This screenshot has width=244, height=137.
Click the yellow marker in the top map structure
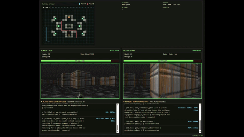pyautogui.click(x=69, y=17)
